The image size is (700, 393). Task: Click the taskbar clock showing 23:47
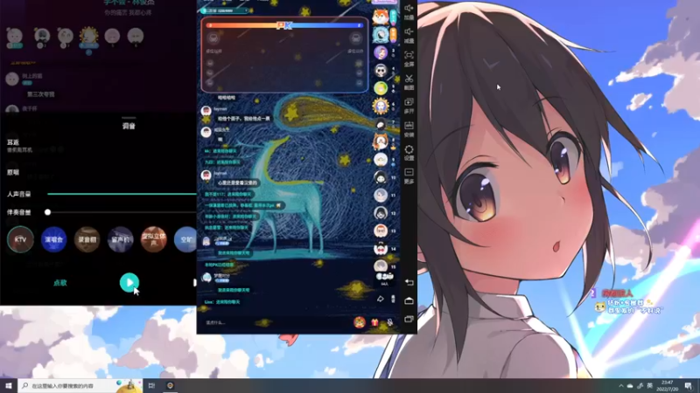[x=668, y=385]
